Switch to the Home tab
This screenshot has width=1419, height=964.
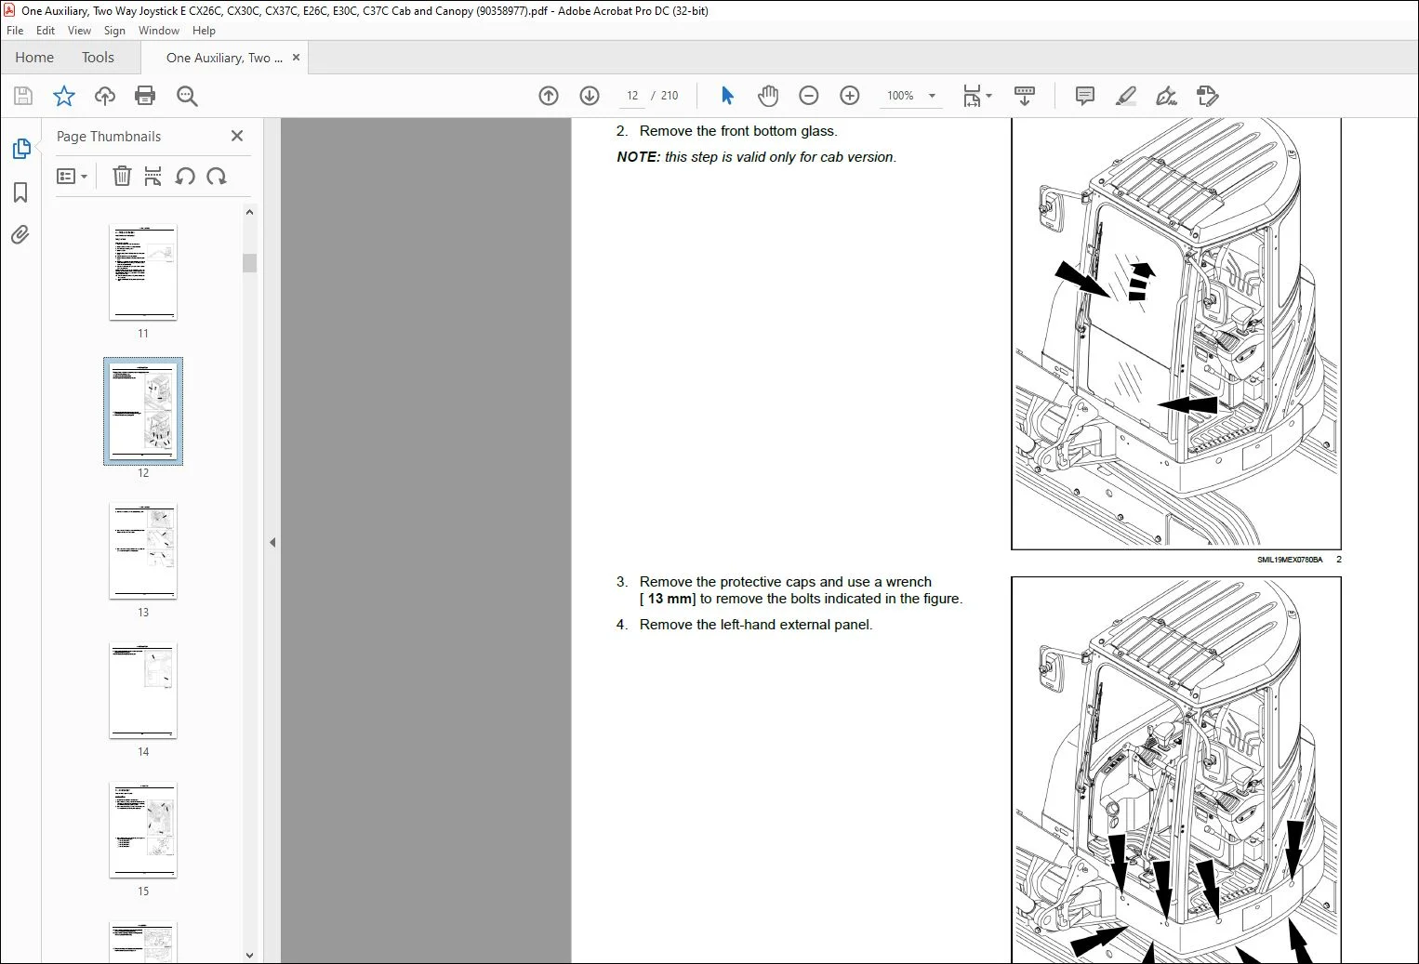[34, 58]
